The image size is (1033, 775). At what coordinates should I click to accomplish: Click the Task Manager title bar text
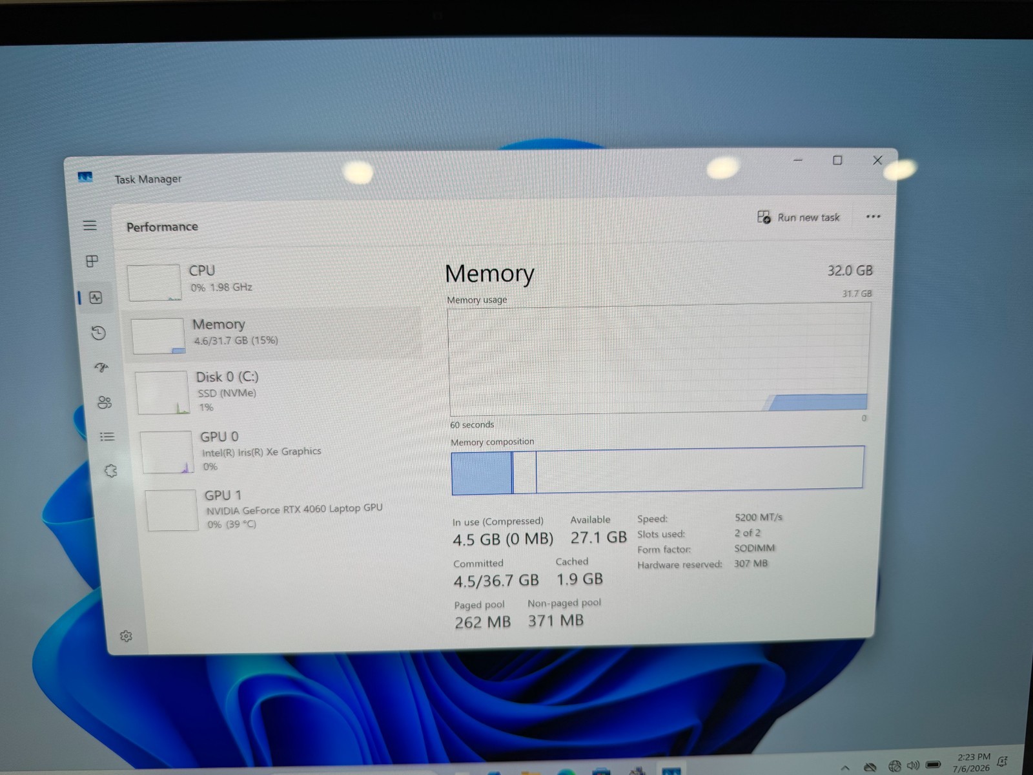148,179
